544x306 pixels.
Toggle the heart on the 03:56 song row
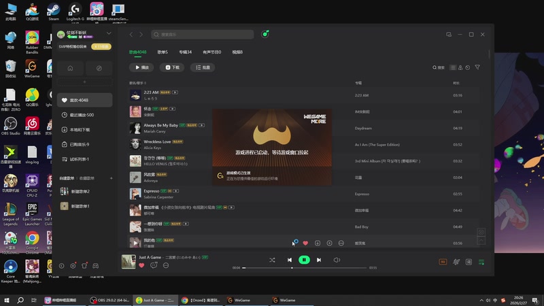click(305, 243)
